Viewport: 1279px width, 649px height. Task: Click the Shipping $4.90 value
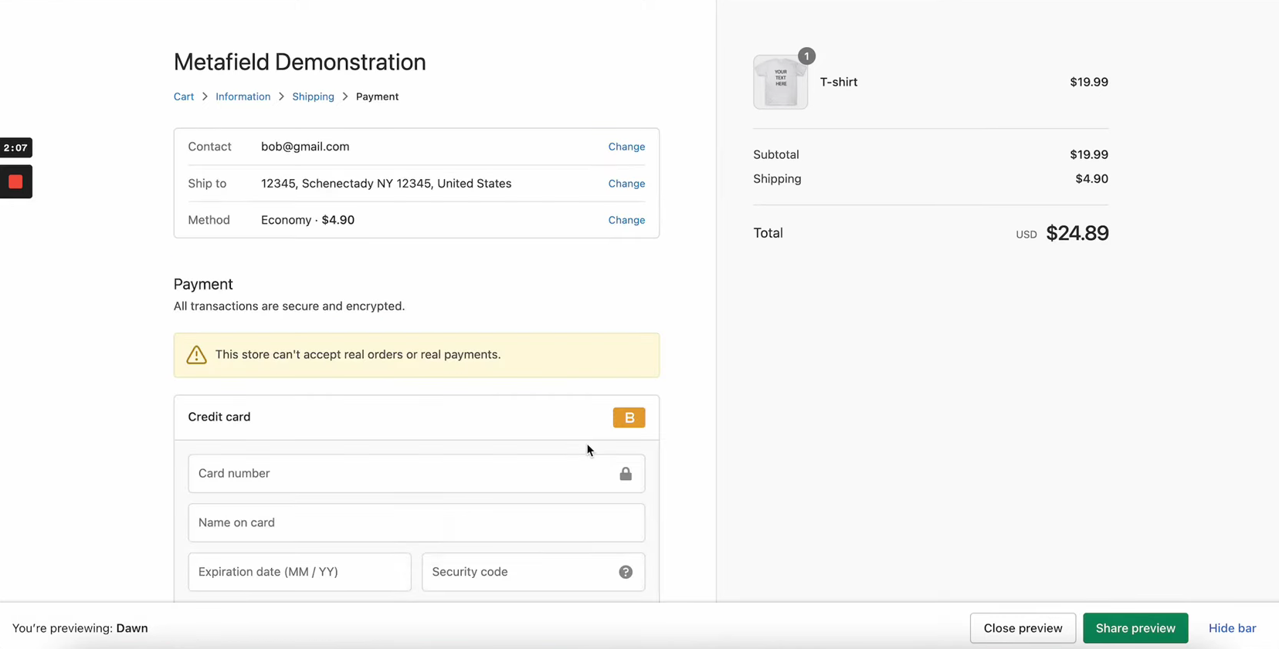(1091, 179)
